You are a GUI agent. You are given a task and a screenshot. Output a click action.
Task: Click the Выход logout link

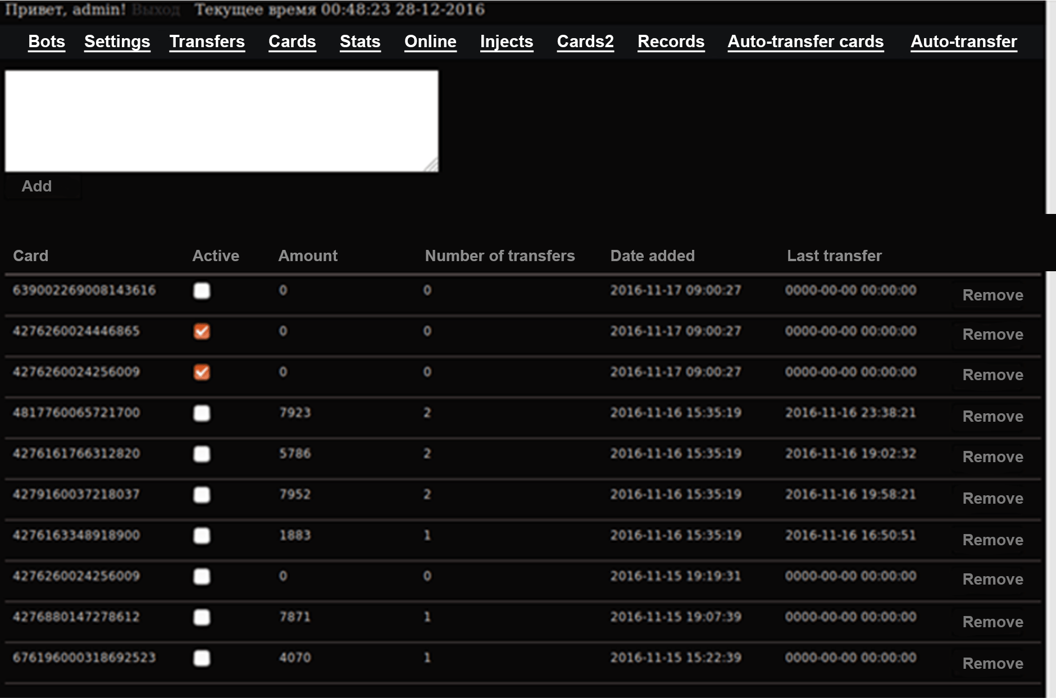[x=156, y=10]
